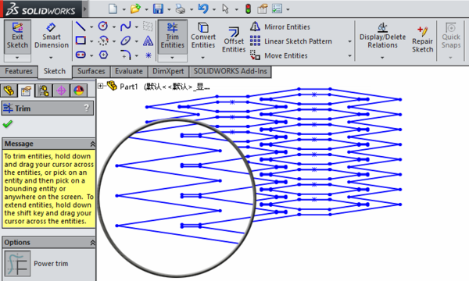Image resolution: width=469 pixels, height=281 pixels.
Task: Click the Options checklist icon
Action: click(277, 9)
